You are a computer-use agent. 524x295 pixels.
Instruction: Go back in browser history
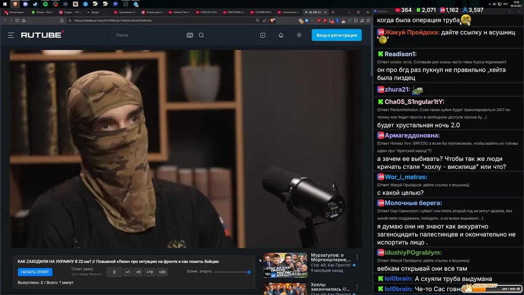pyautogui.click(x=5, y=20)
